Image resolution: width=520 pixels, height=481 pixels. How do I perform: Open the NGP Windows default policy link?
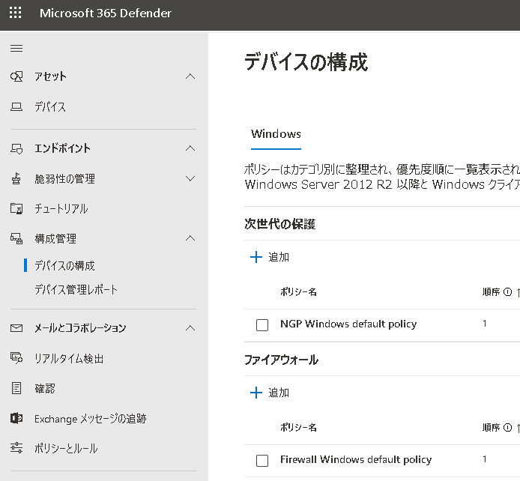point(348,324)
